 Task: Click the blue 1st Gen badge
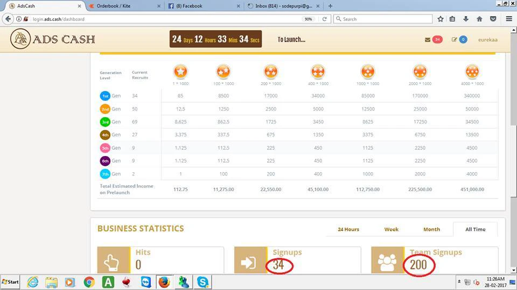coord(105,96)
